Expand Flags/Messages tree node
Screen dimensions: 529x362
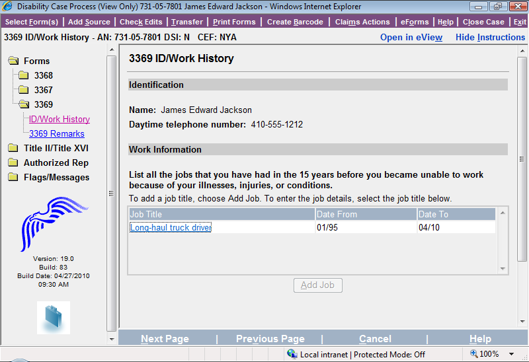pyautogui.click(x=56, y=177)
